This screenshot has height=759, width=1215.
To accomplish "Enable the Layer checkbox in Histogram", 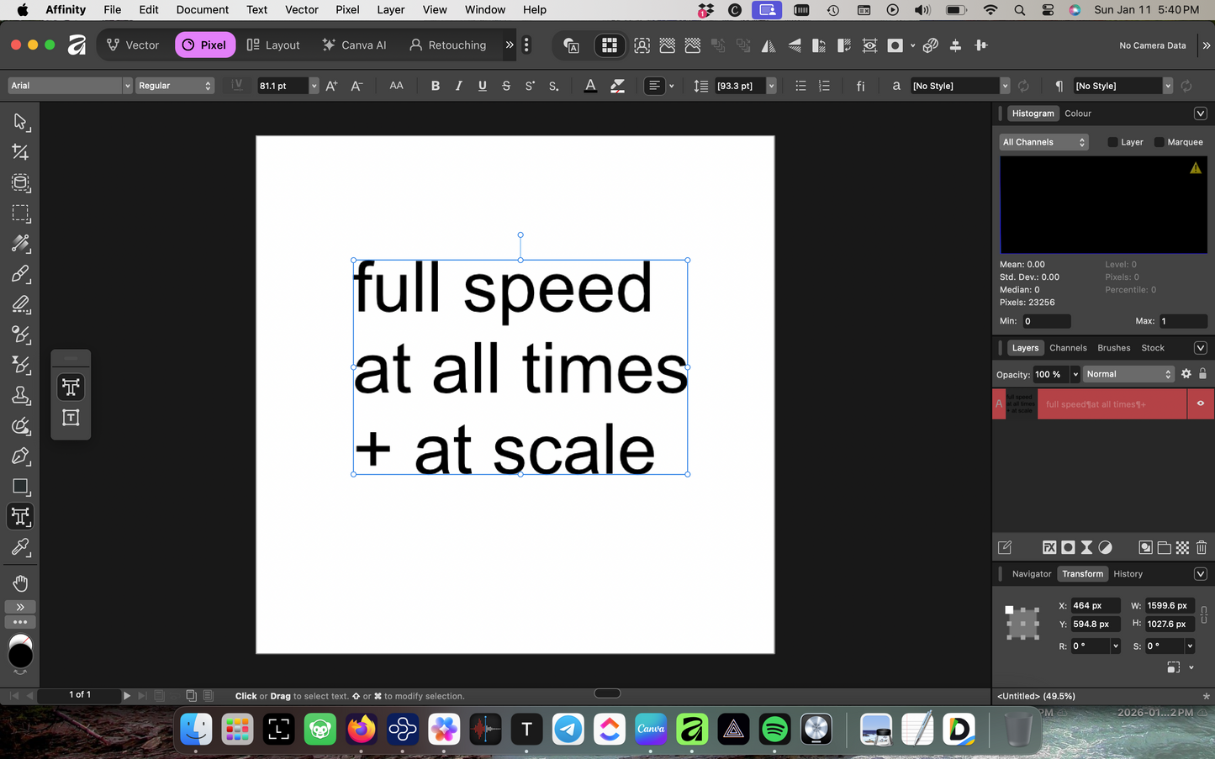I will pos(1112,142).
